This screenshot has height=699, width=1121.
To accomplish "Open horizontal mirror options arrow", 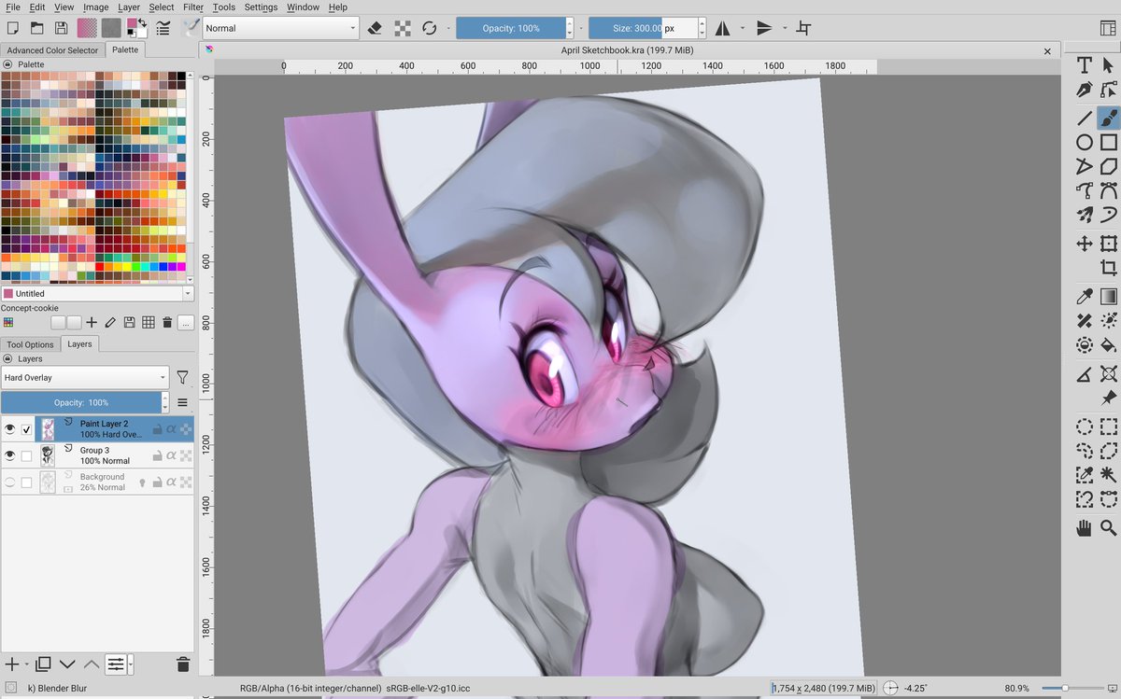I will click(x=743, y=28).
